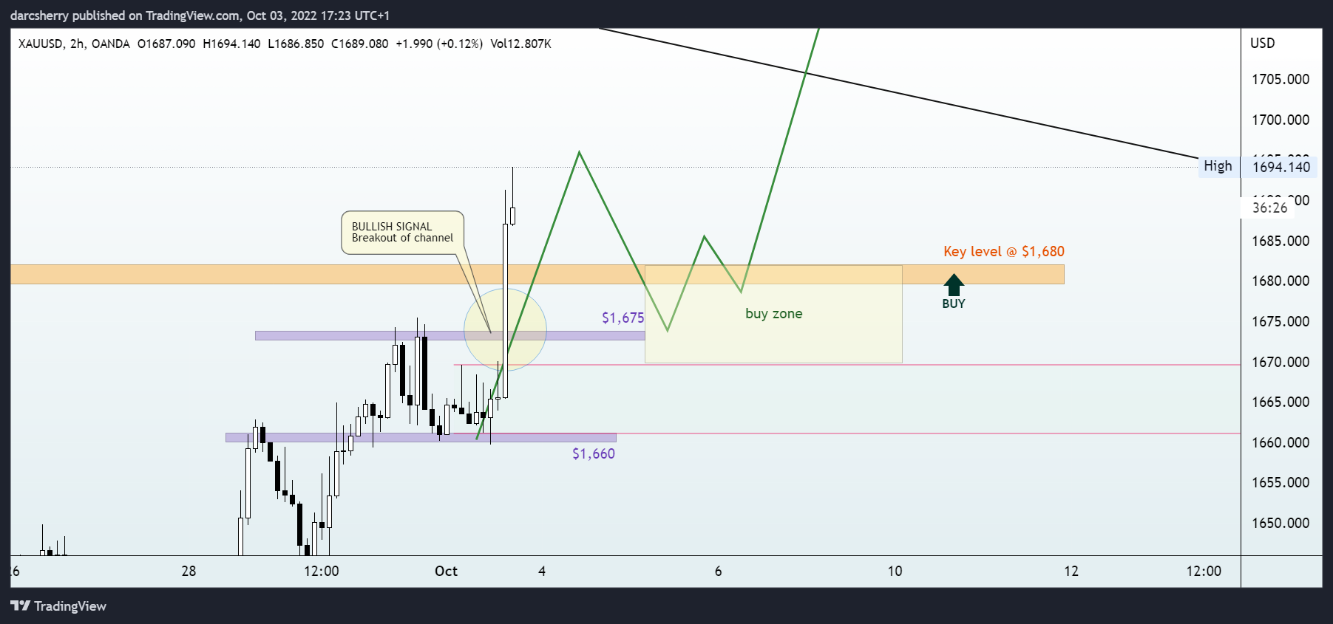Click the 'BULLISH SIGNAL Breakout of channel' callout
The width and height of the screenshot is (1333, 624).
pos(402,233)
